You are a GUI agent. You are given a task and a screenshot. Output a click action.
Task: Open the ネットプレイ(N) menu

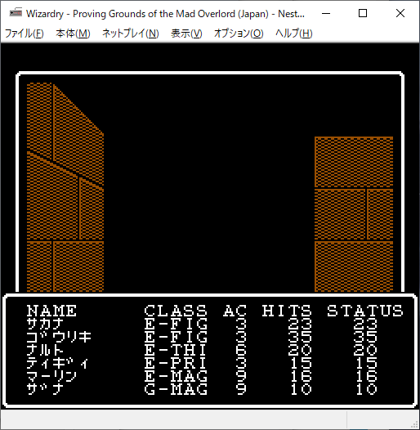tap(131, 34)
